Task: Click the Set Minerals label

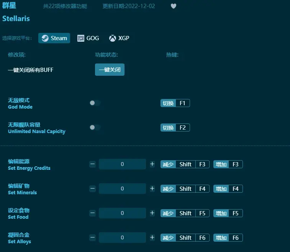Action: 22,193
